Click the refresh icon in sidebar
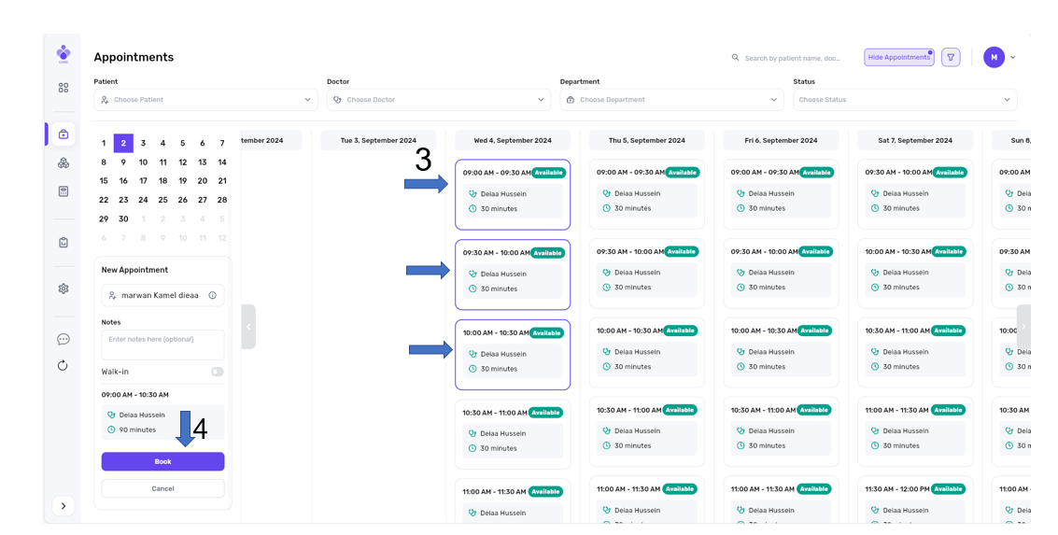1058x535 pixels. tap(63, 365)
